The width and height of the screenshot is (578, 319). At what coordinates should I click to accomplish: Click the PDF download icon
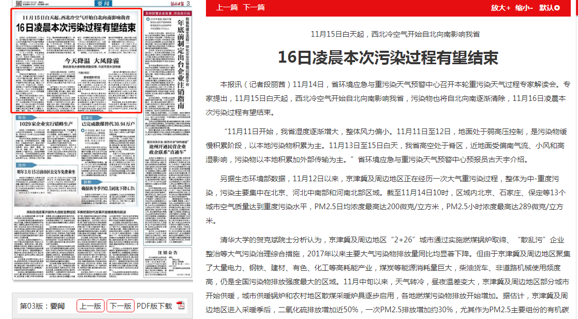(181, 306)
